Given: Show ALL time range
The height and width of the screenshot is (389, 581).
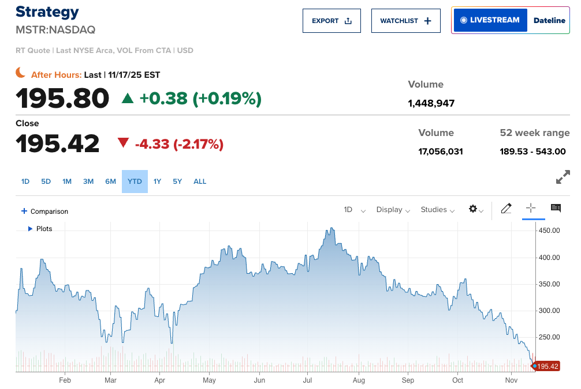Looking at the screenshot, I should click(200, 182).
